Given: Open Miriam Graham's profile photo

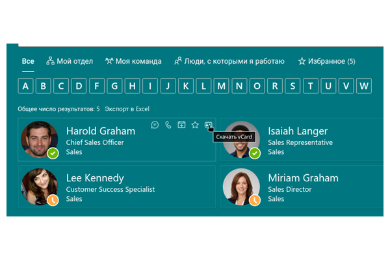Looking at the screenshot, I should tap(241, 187).
